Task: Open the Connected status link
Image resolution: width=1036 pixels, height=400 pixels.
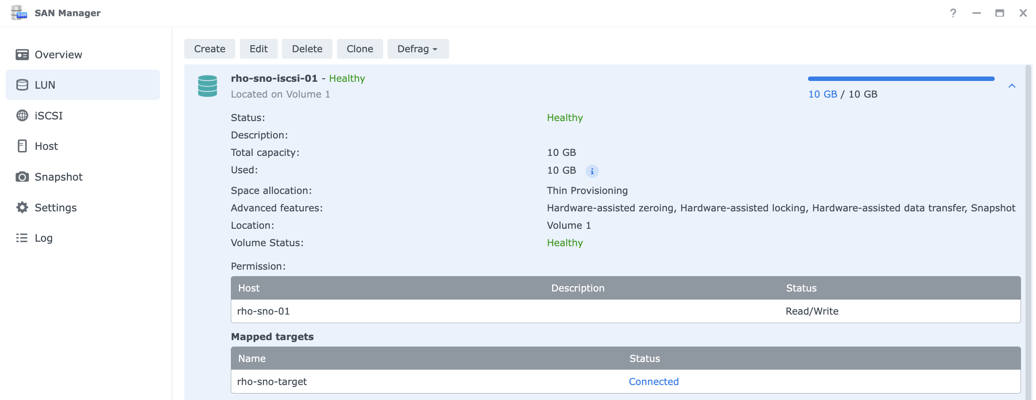Action: tap(653, 381)
